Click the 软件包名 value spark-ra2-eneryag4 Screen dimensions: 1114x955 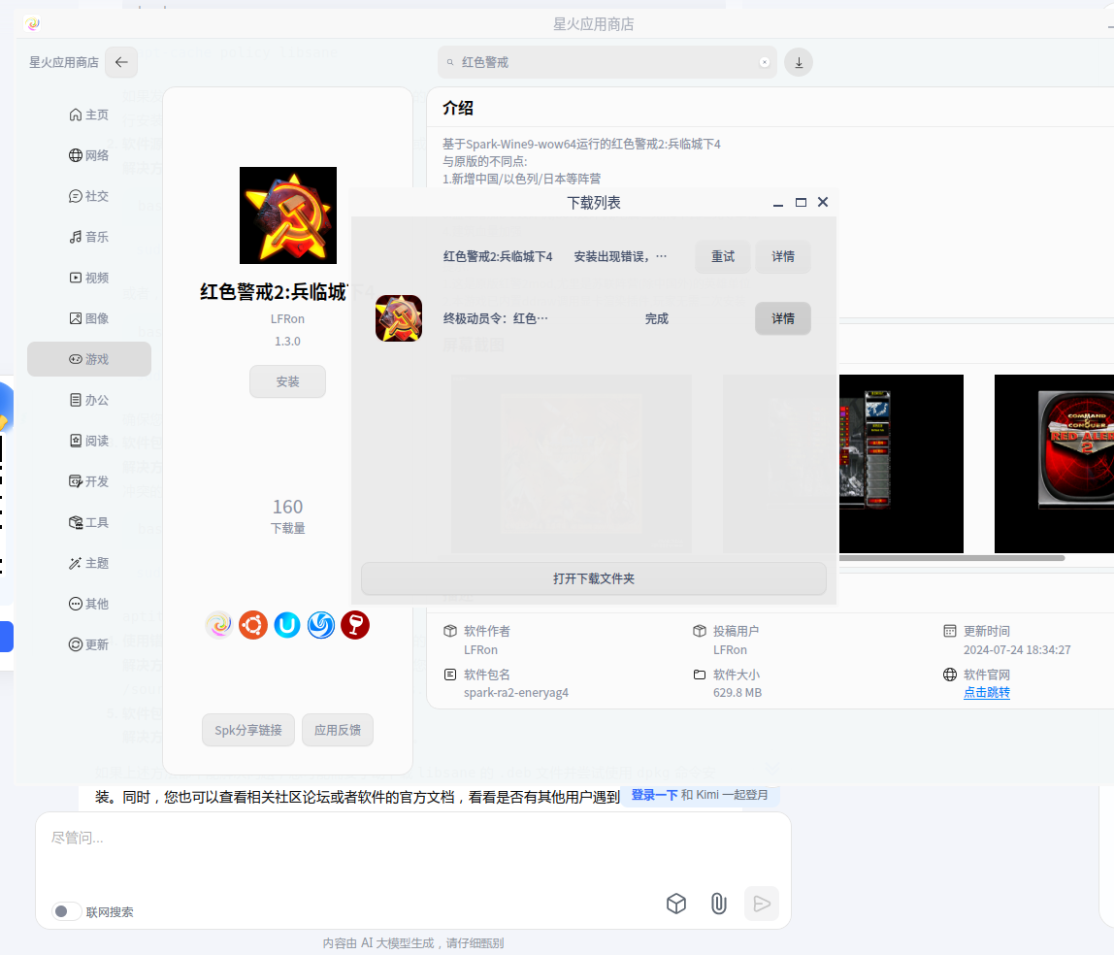click(x=516, y=693)
